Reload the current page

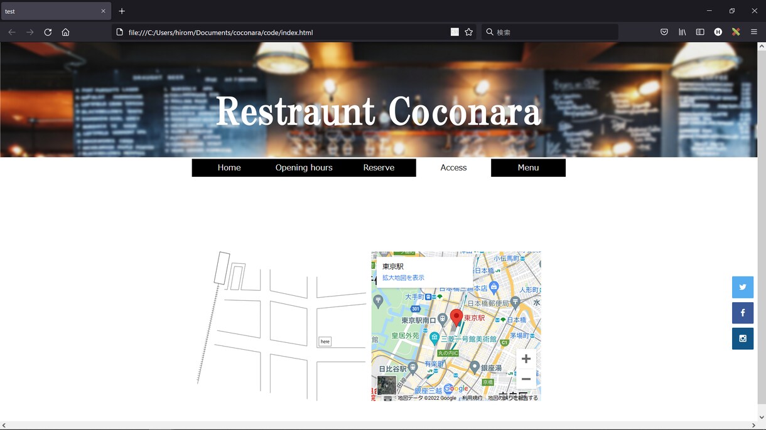(x=48, y=32)
